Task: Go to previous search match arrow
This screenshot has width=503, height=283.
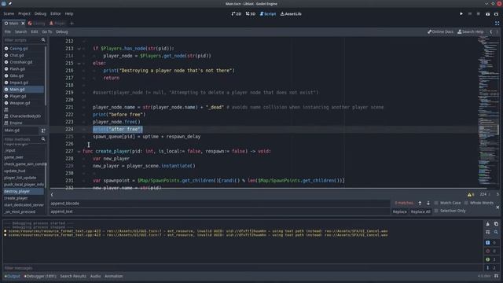Action: [420, 203]
